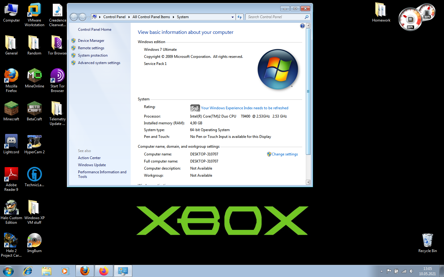Open the Device Manager link
Image resolution: width=444 pixels, height=277 pixels.
[x=91, y=41]
